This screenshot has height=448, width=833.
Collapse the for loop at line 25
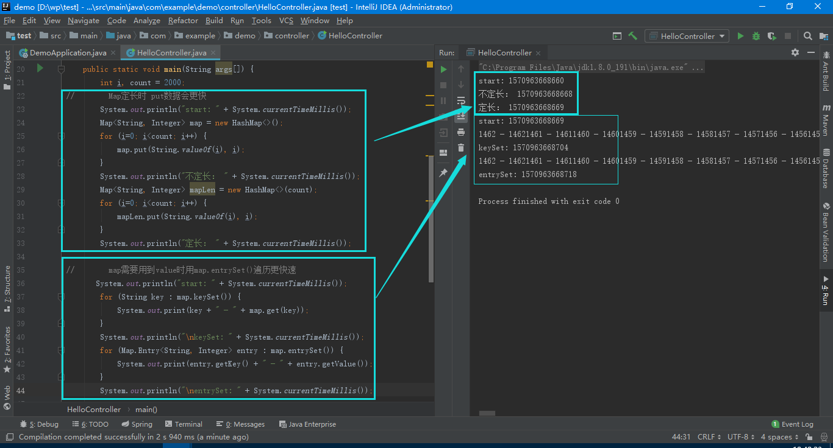tap(61, 136)
